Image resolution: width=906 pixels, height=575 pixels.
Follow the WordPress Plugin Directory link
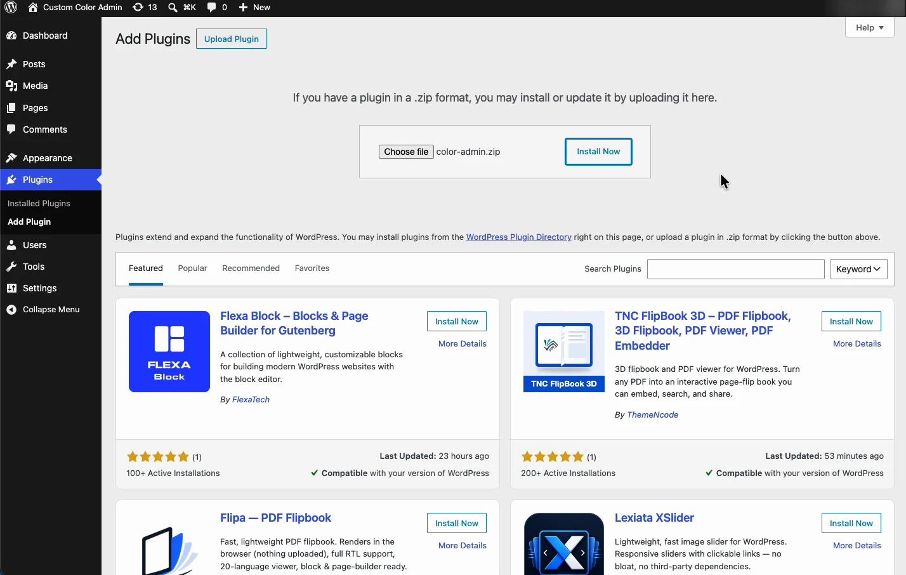519,237
